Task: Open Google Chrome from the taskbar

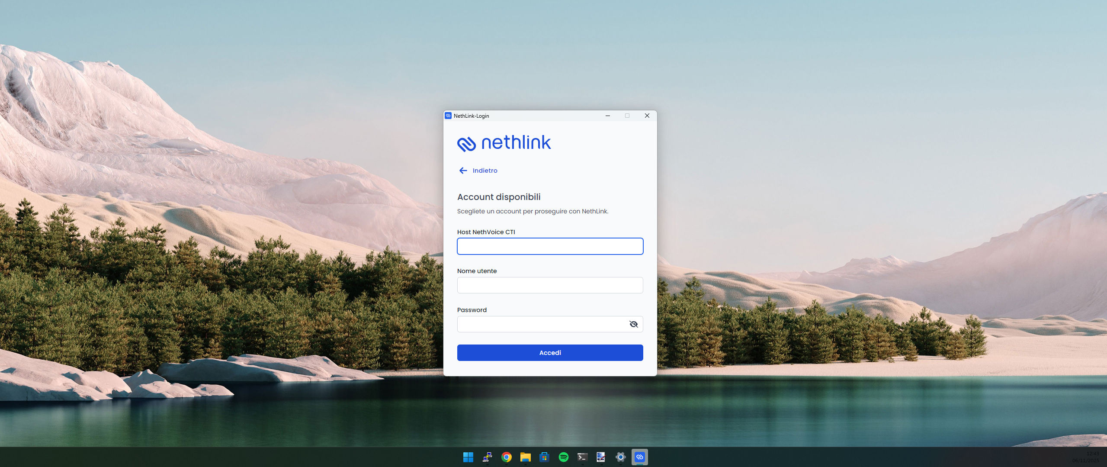Action: pos(506,457)
